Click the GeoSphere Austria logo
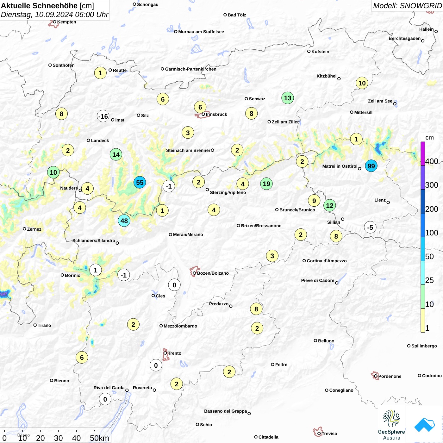This screenshot has height=443, width=443. click(x=391, y=425)
